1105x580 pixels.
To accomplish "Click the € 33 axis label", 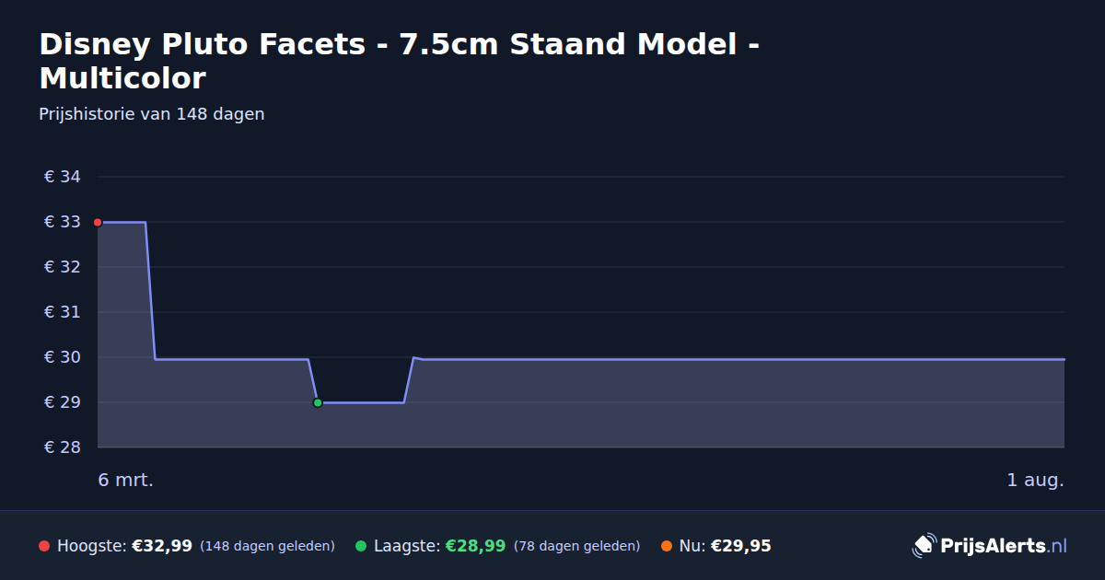I will 63,222.
